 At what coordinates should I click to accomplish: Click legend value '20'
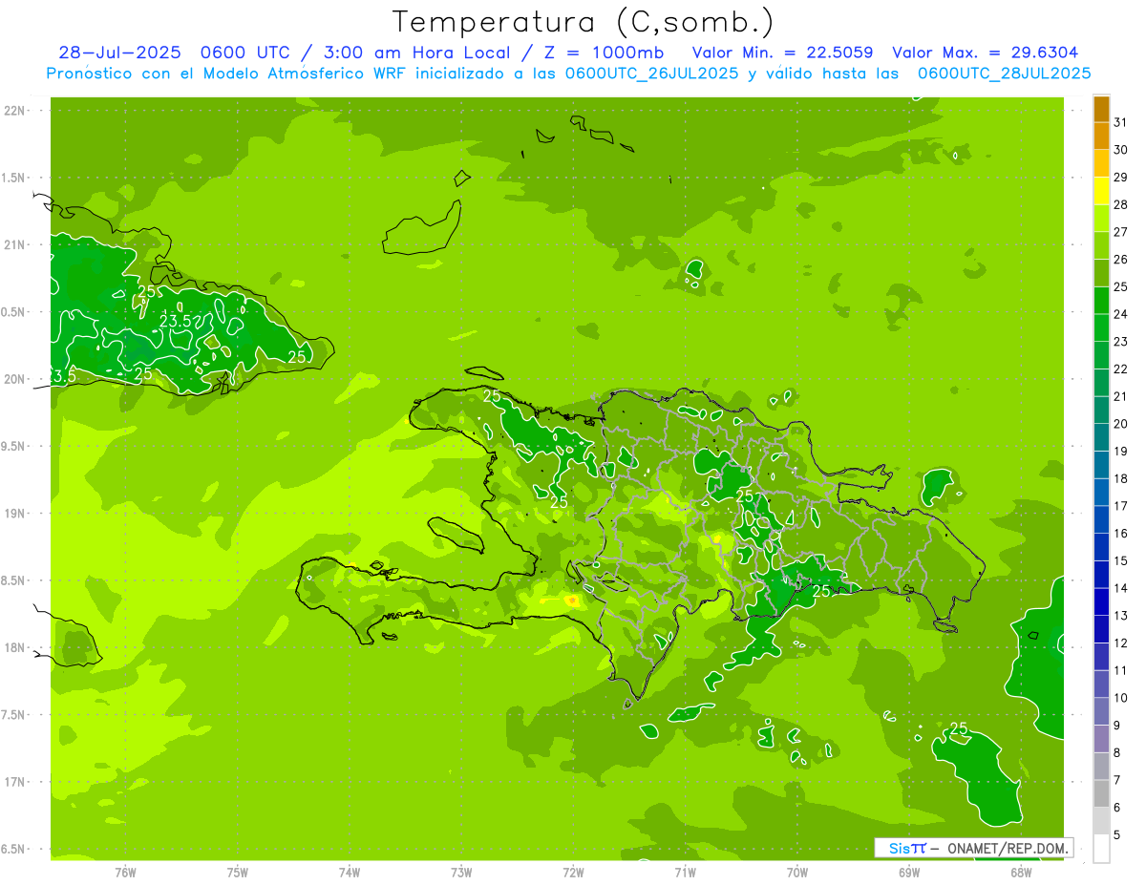(1121, 424)
